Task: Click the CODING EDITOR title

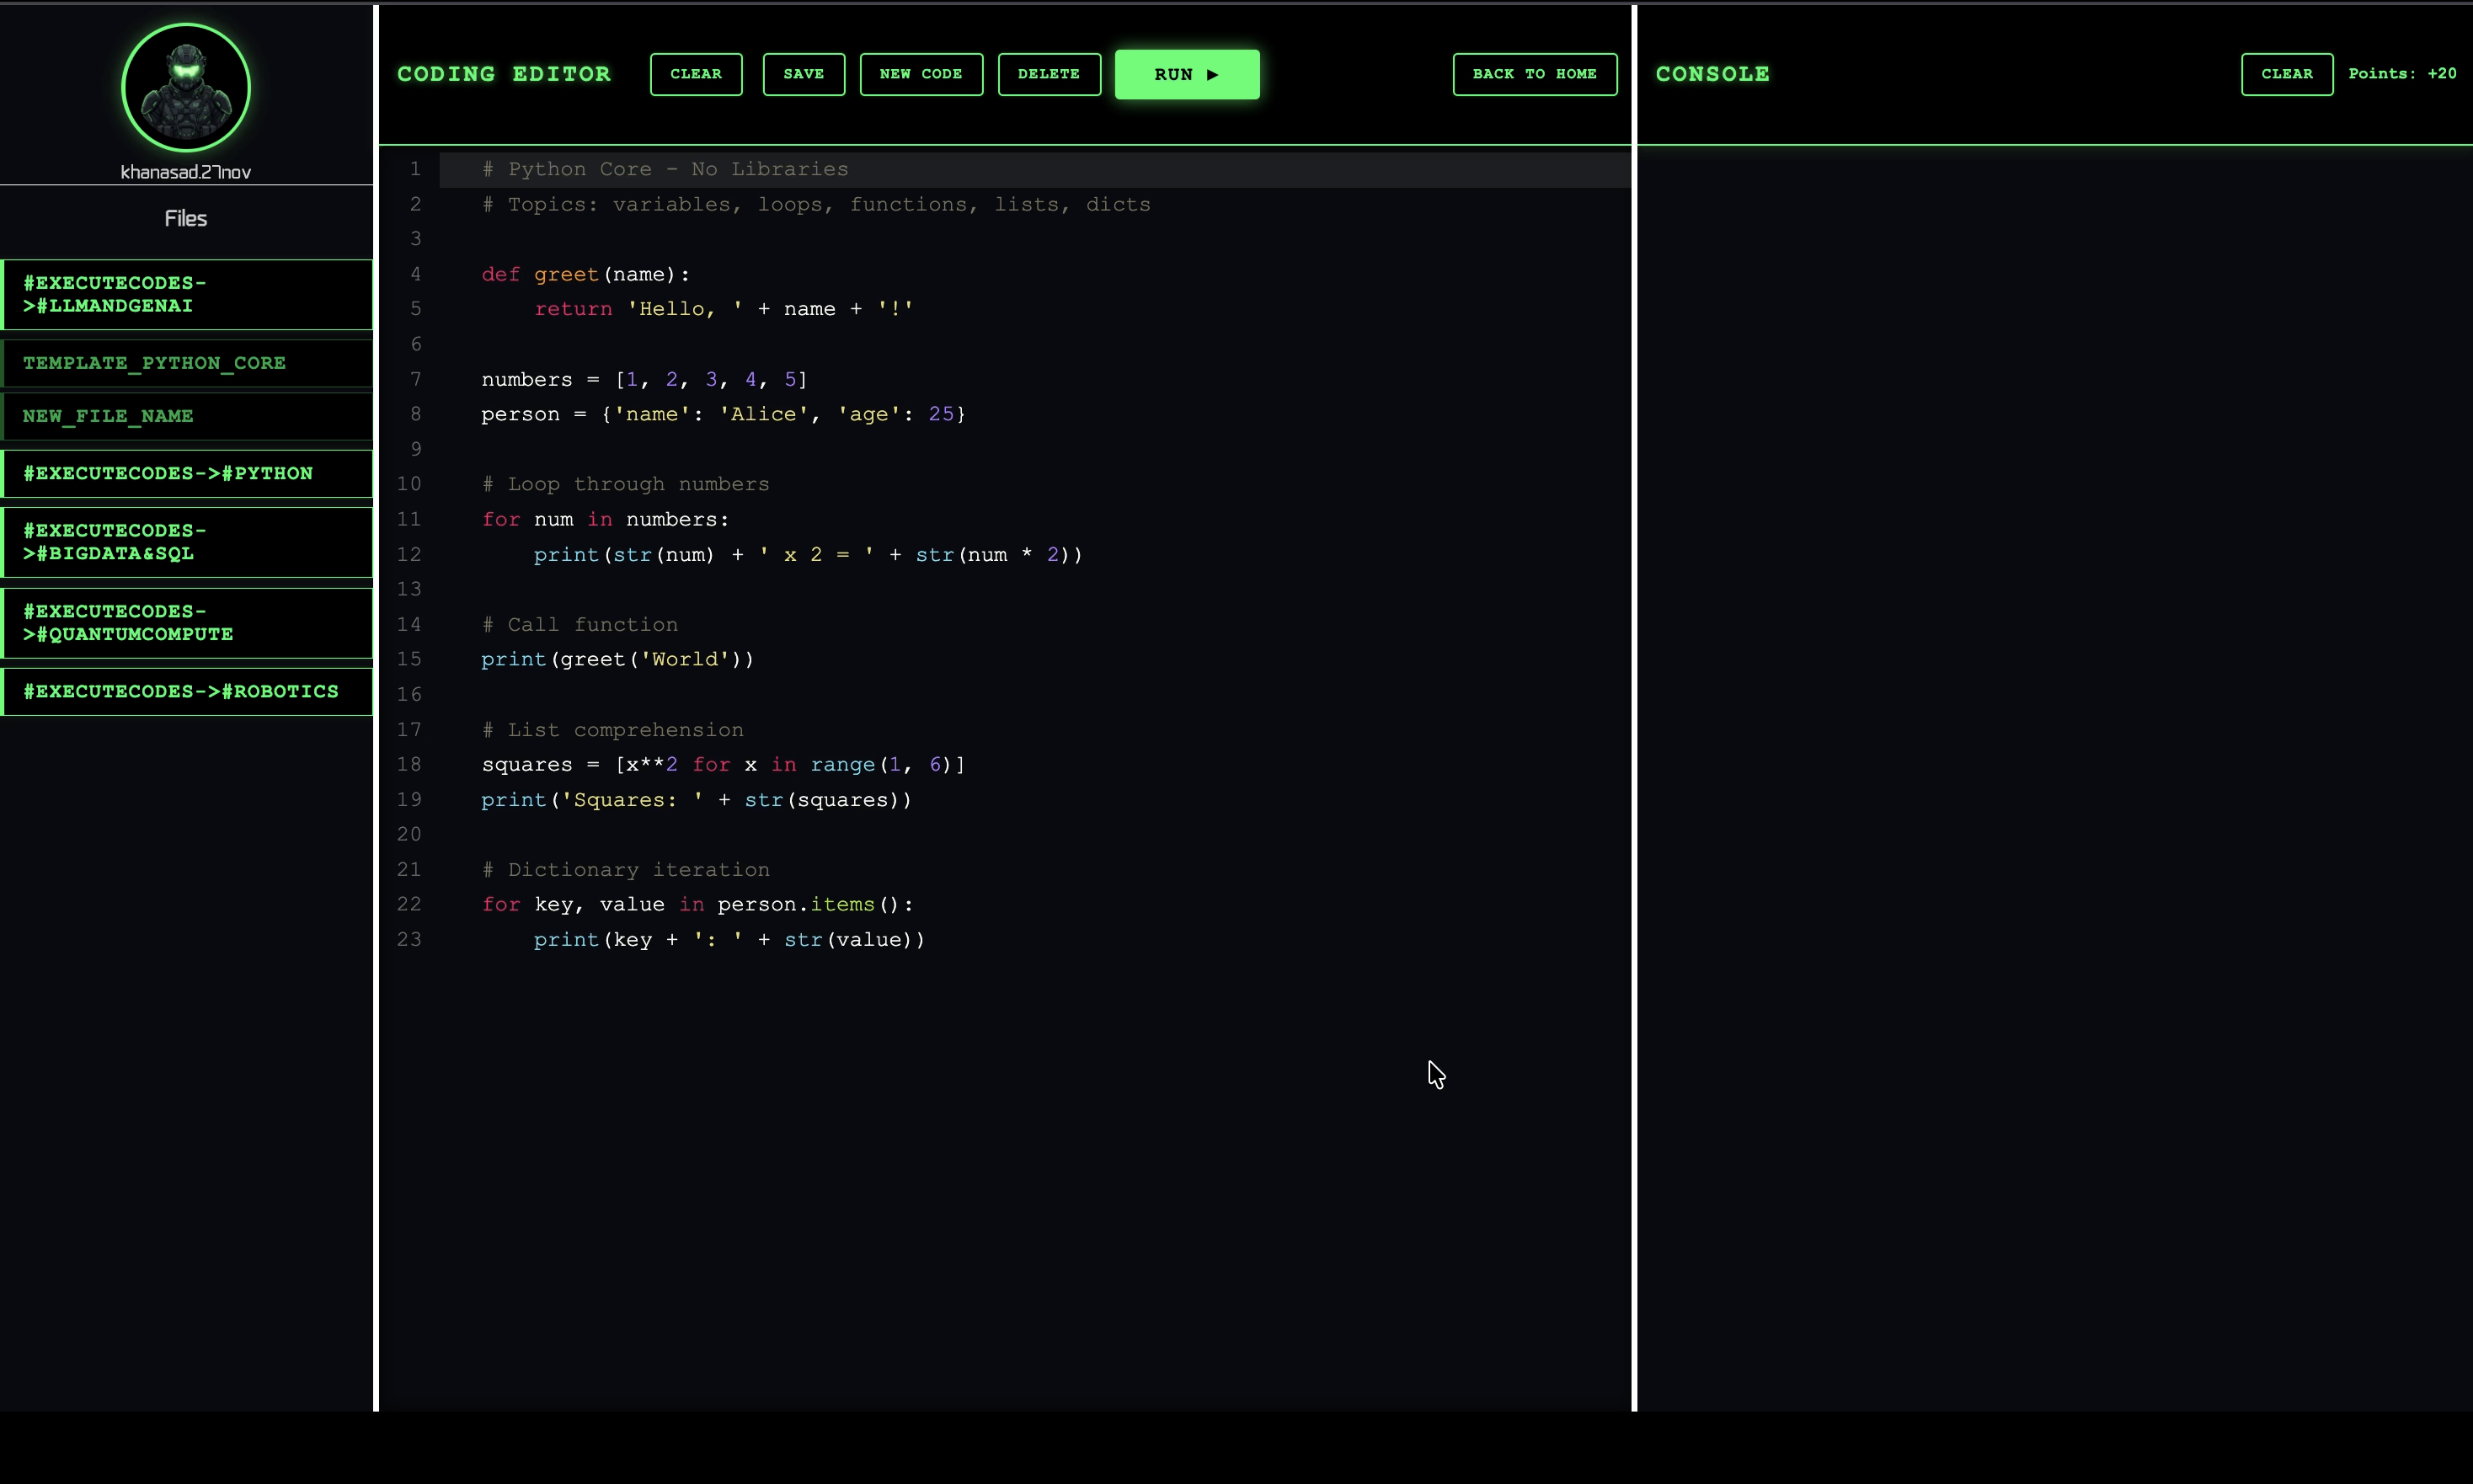Action: 504,74
